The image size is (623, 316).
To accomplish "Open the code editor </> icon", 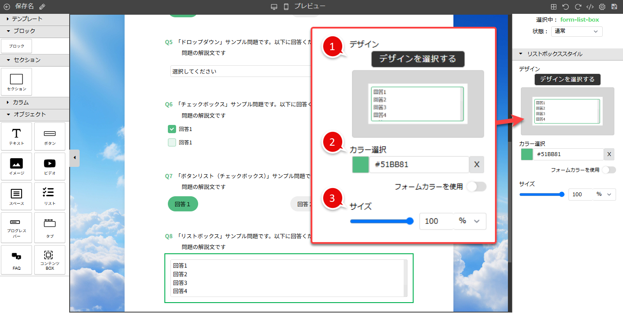I will 590,7.
